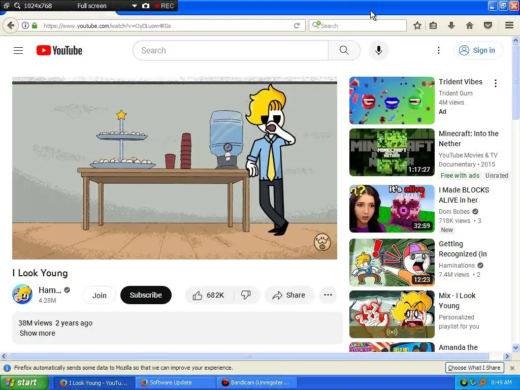Click the Doni Bobes channel name
Image resolution: width=520 pixels, height=390 pixels.
click(x=454, y=212)
